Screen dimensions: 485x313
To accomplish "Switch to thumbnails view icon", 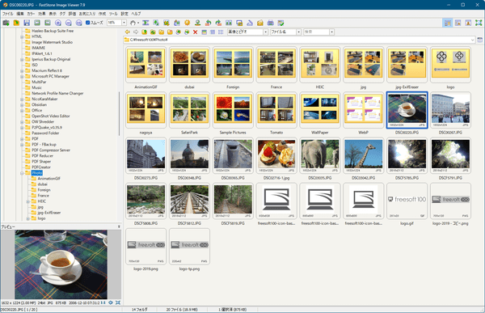I will click(x=204, y=32).
